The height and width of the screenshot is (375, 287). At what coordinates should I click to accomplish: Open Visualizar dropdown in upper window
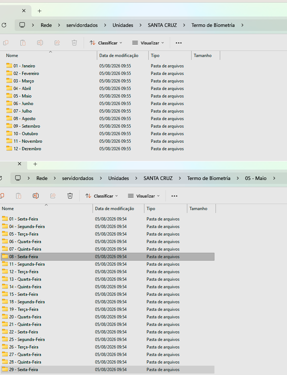[148, 43]
